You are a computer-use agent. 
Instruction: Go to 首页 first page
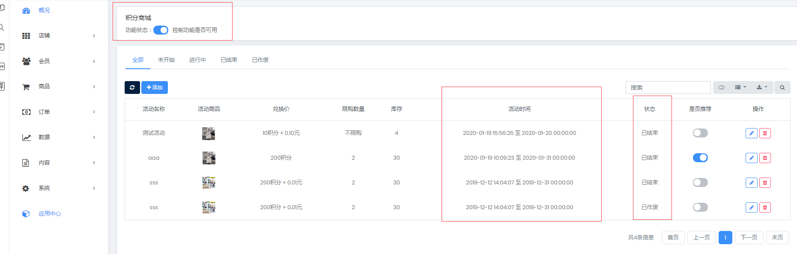pos(673,237)
